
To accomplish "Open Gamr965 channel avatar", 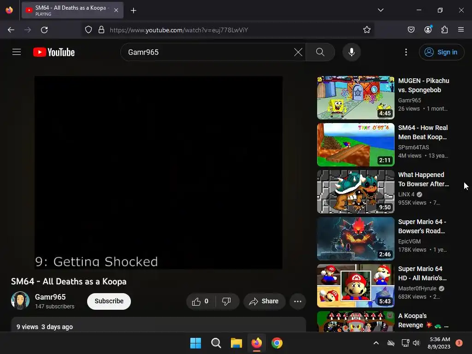I will [20, 301].
